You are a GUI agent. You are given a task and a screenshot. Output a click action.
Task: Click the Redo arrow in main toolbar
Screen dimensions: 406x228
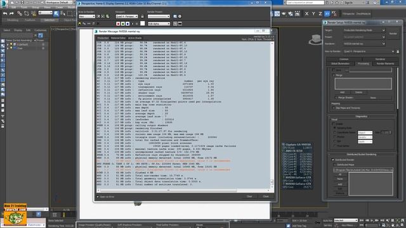coord(11,13)
